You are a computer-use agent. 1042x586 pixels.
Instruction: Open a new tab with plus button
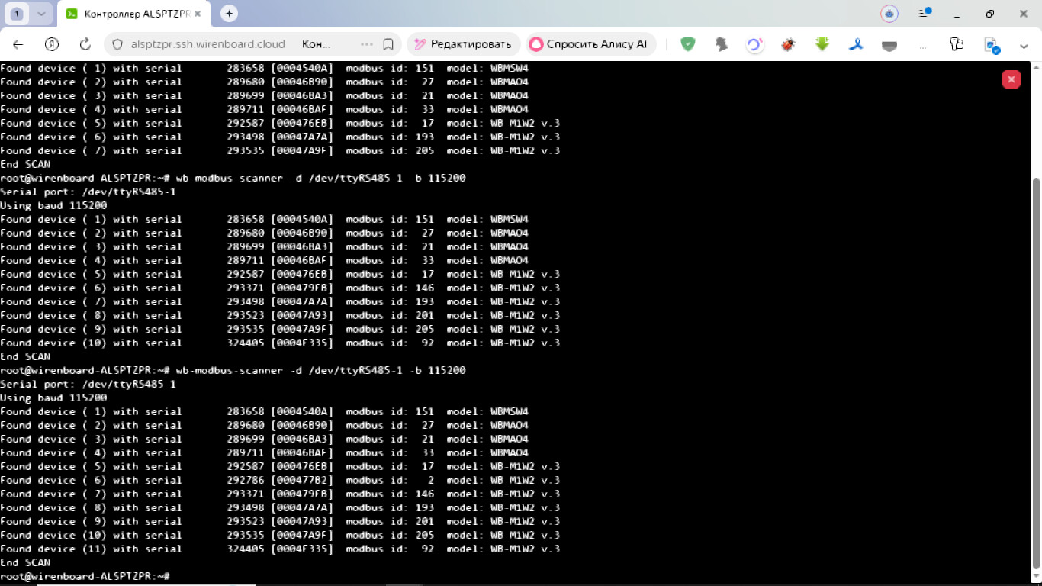click(x=229, y=14)
